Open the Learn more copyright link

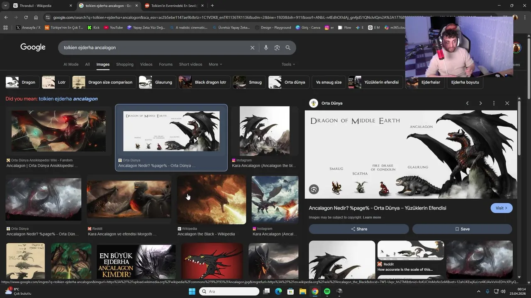click(x=372, y=217)
